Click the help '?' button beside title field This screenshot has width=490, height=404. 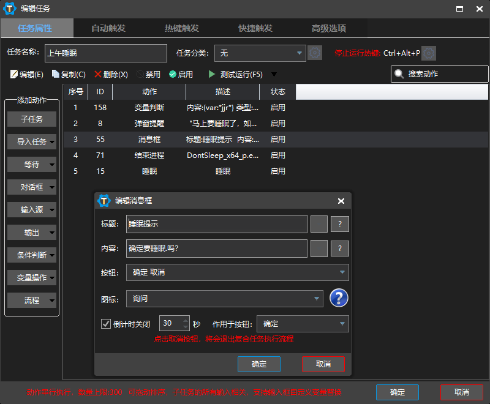pos(340,224)
